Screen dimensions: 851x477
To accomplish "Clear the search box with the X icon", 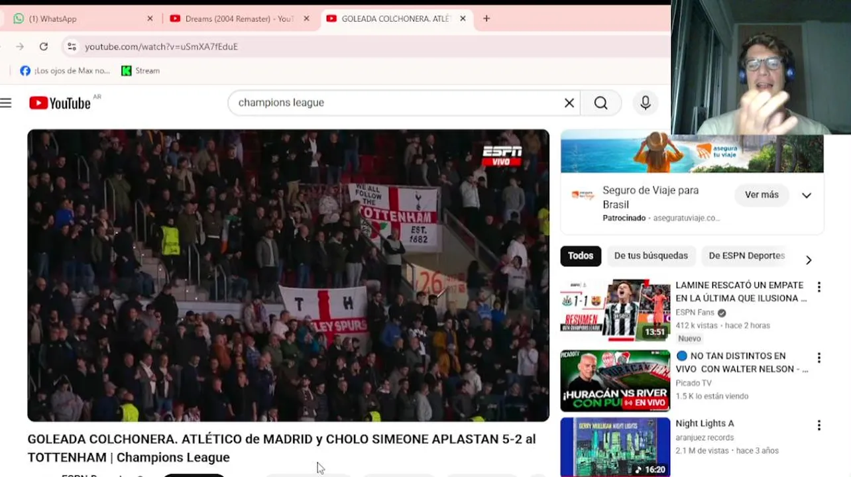I will click(x=569, y=103).
